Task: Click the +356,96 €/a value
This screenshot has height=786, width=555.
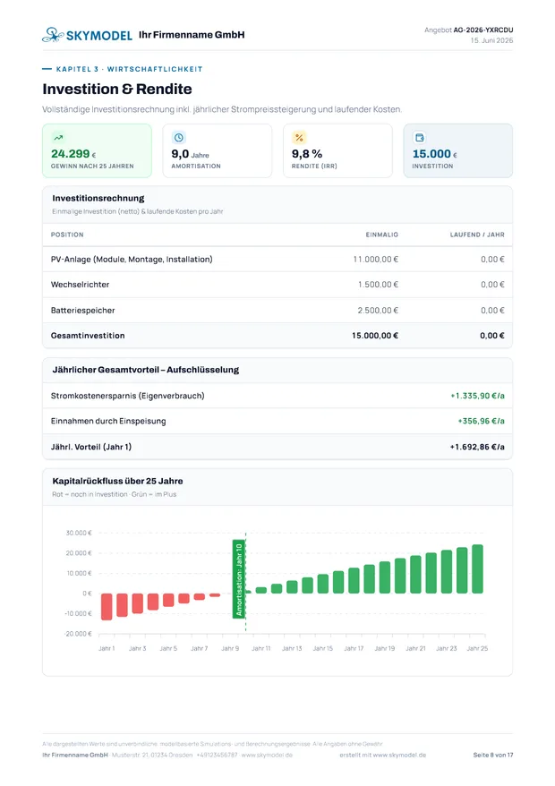Action: [x=482, y=421]
